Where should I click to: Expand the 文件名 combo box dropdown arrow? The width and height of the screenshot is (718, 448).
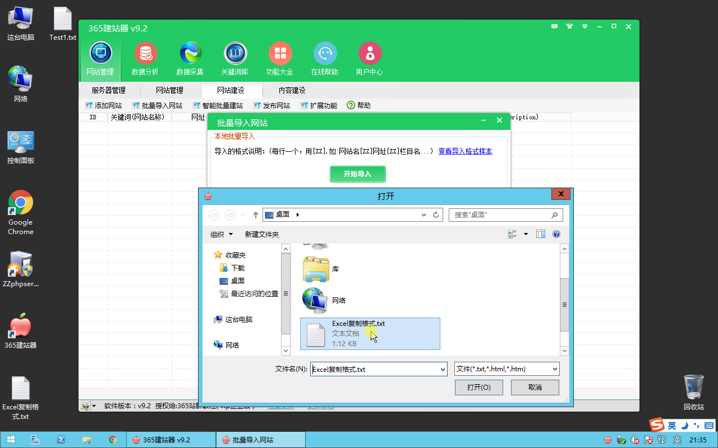point(442,368)
